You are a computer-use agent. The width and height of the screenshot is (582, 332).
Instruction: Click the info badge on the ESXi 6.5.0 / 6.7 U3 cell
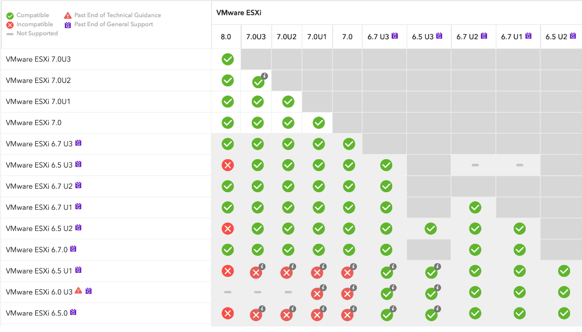coord(393,309)
